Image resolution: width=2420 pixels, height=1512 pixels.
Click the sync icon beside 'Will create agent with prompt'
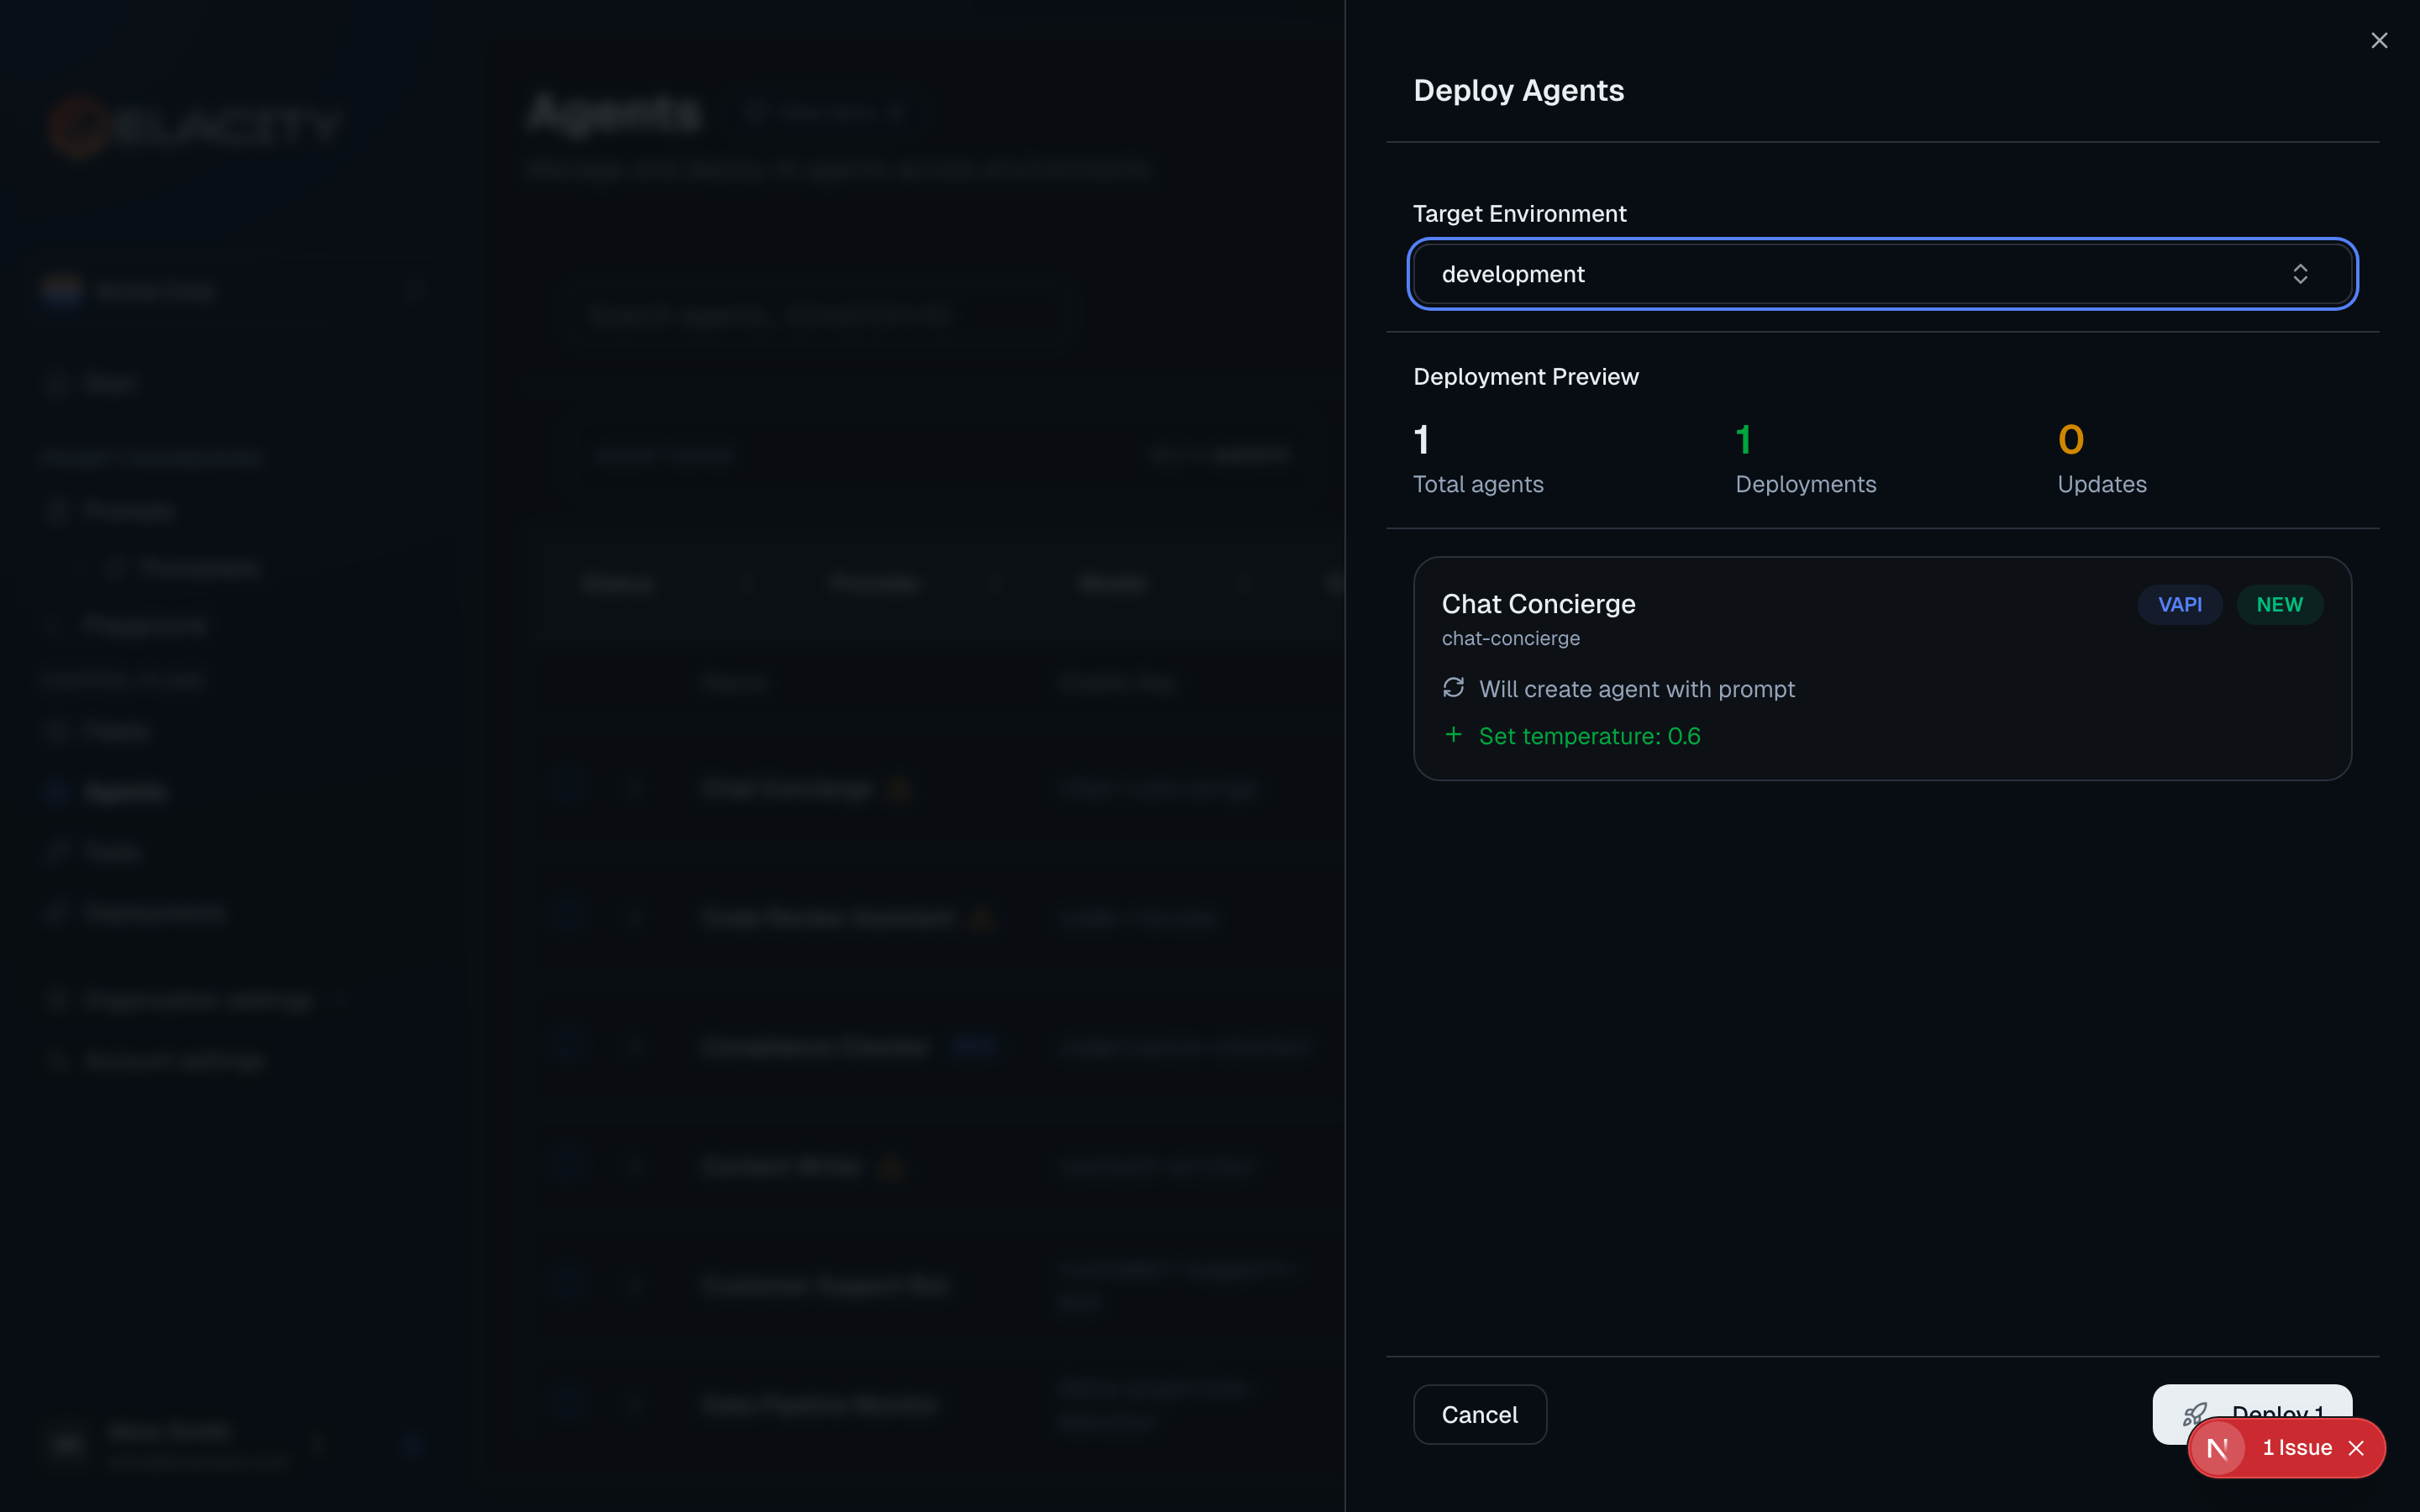1455,688
